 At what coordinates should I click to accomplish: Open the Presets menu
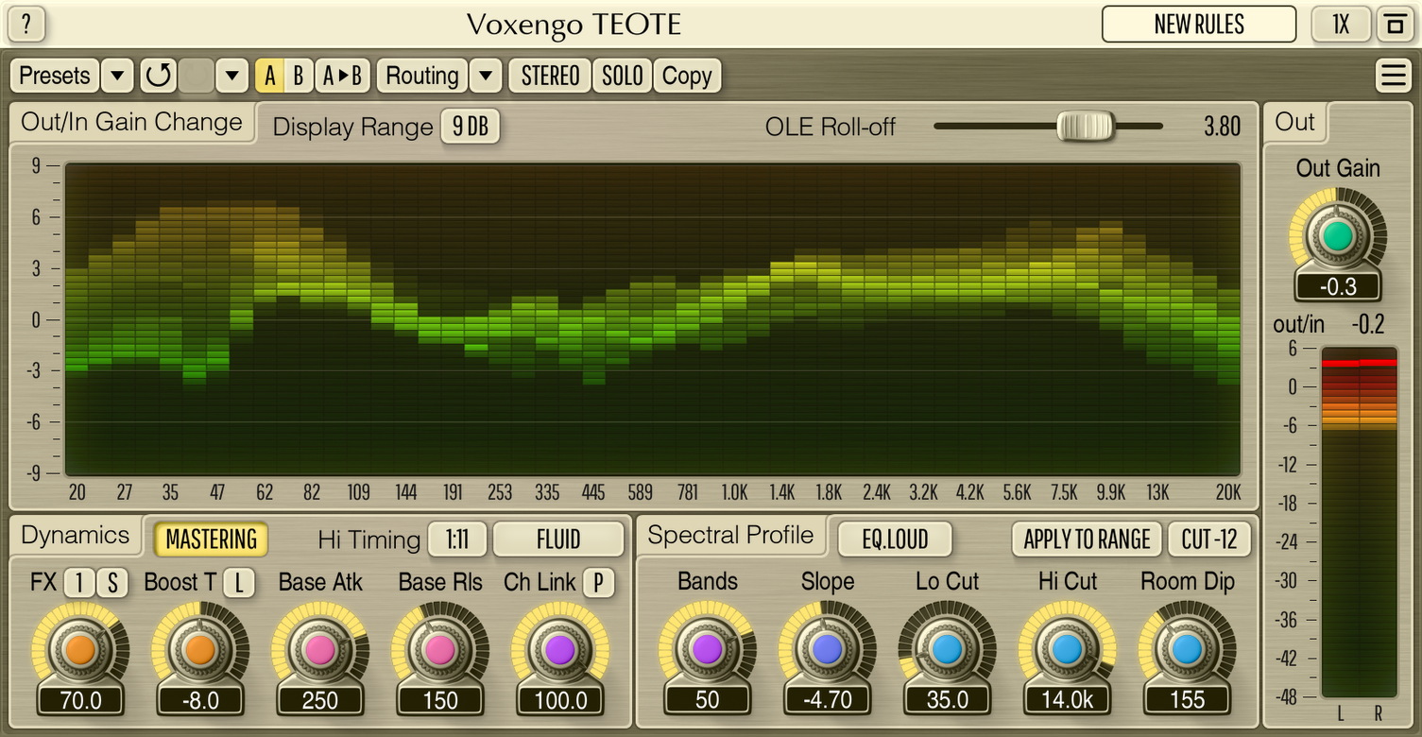point(55,76)
